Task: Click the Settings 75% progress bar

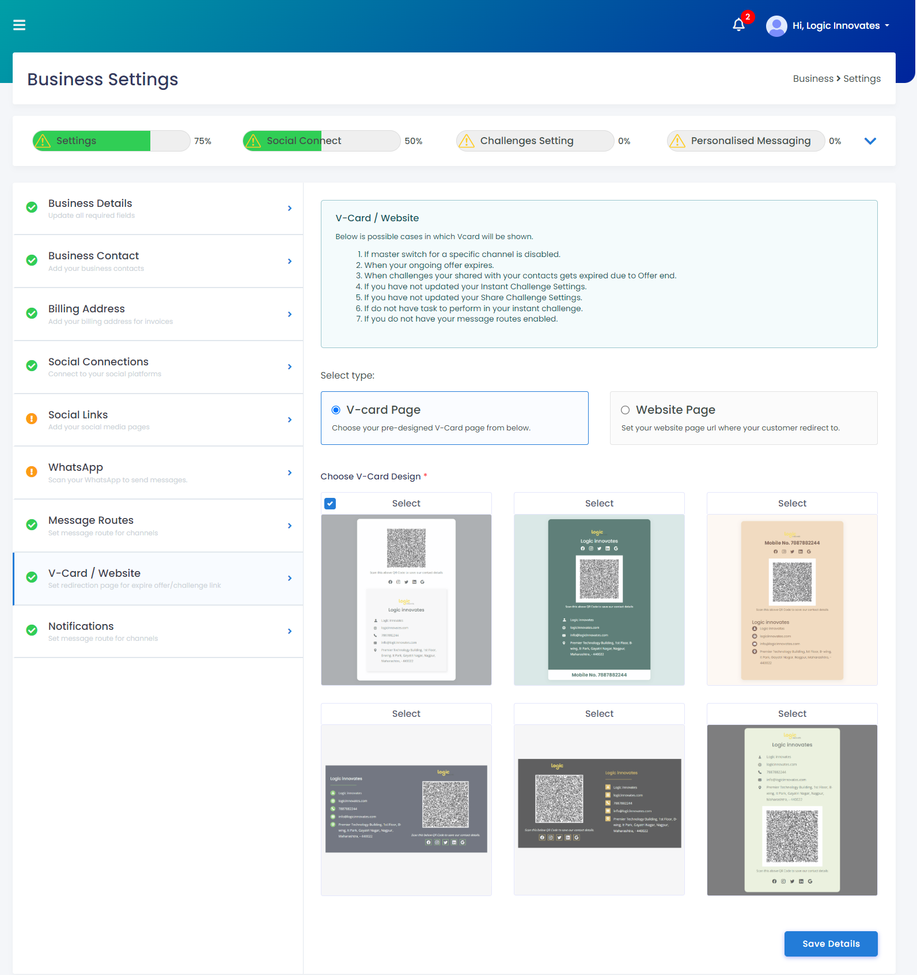Action: pyautogui.click(x=111, y=141)
